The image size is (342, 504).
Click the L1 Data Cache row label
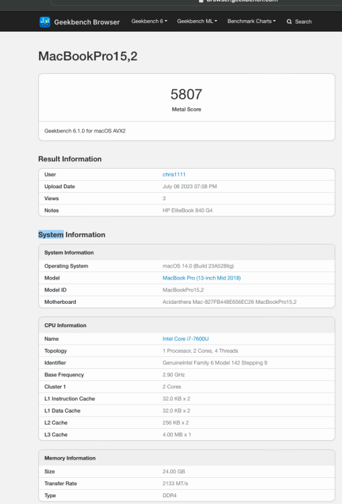click(x=62, y=411)
